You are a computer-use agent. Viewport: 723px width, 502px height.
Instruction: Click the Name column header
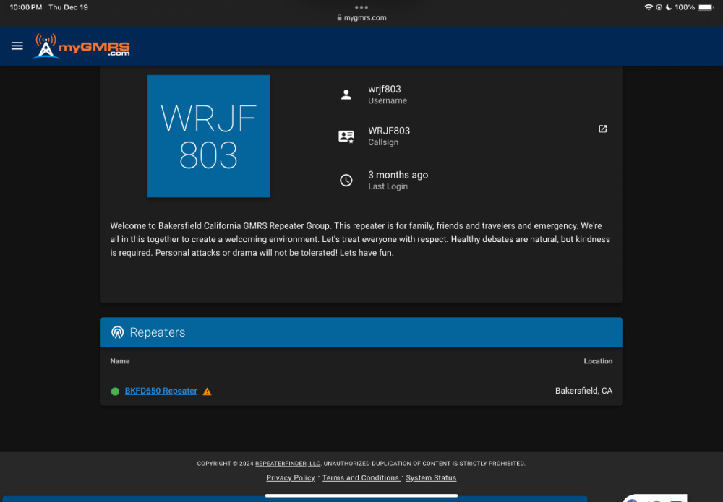(120, 361)
